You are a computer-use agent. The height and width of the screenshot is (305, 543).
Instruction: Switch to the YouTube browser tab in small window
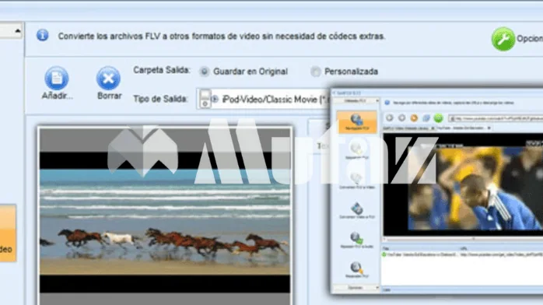[x=464, y=128]
